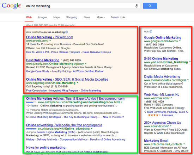Expand arrow next to sagefrog.com URL

pyautogui.click(x=78, y=83)
